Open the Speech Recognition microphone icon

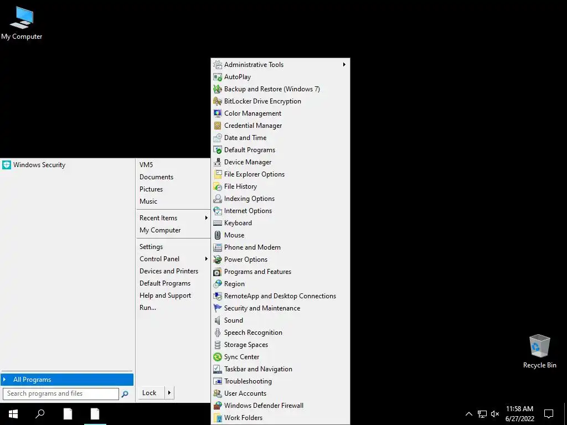point(217,333)
